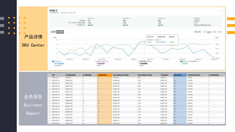Tick the select-all checkbox in table header
Screen dimensions: 235x132
pos(50,75)
